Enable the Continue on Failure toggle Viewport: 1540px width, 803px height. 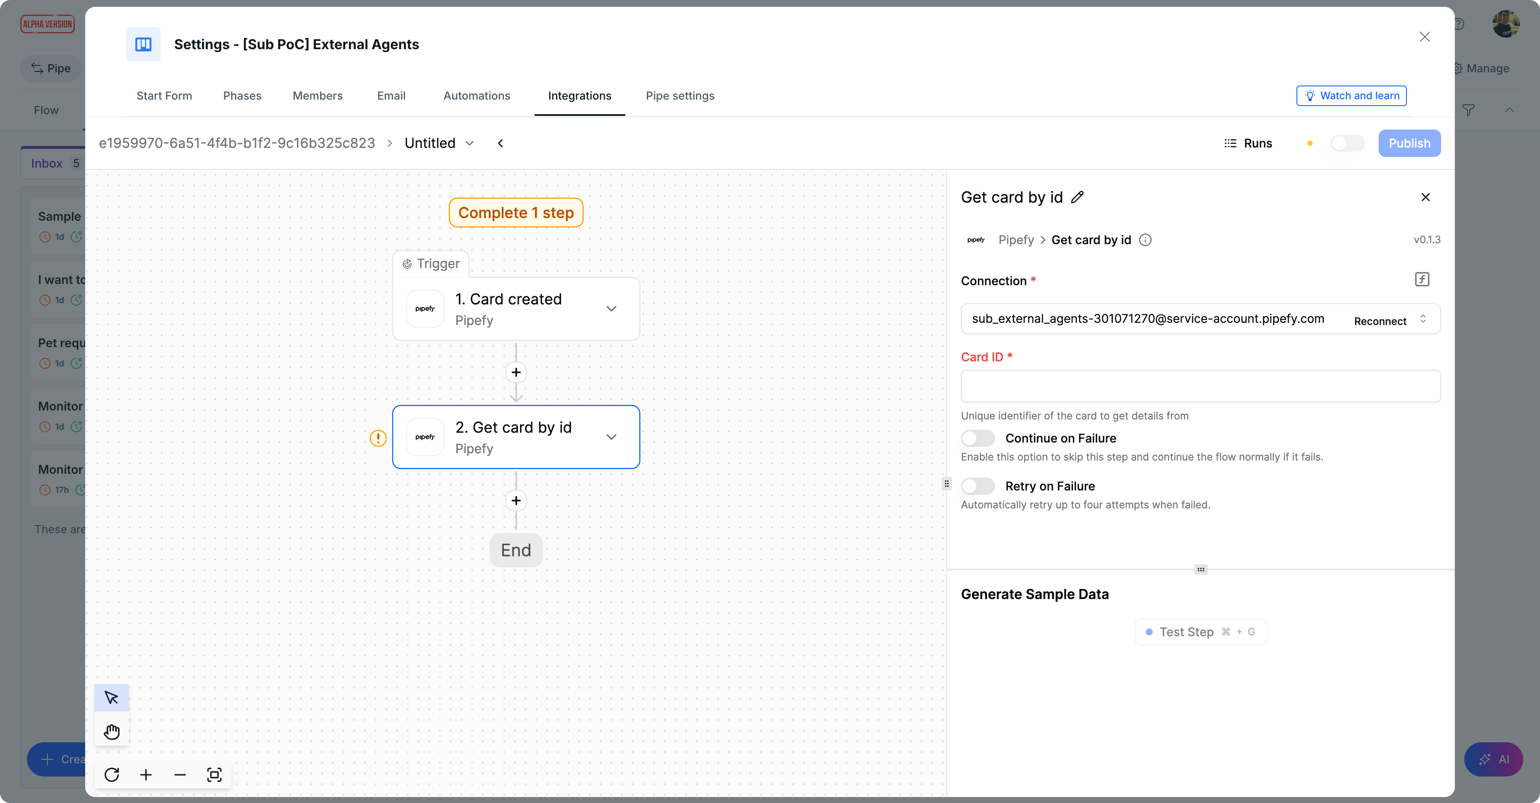(x=978, y=438)
